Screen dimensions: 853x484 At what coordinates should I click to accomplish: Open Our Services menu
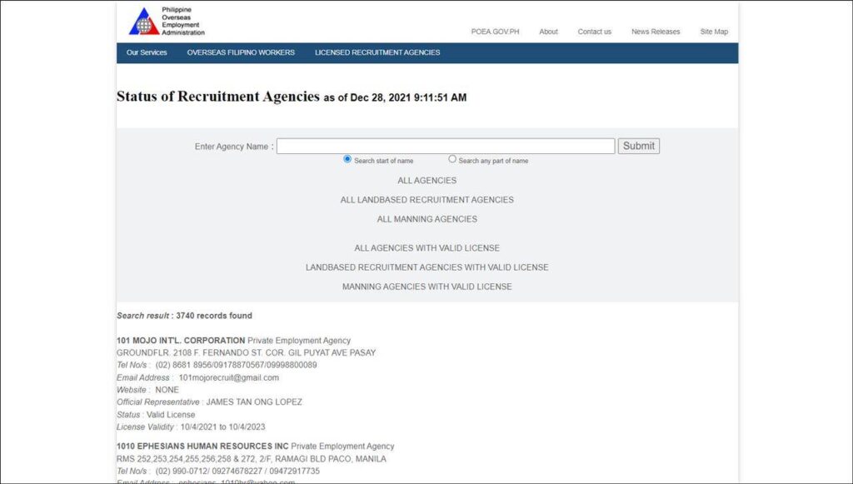click(147, 52)
